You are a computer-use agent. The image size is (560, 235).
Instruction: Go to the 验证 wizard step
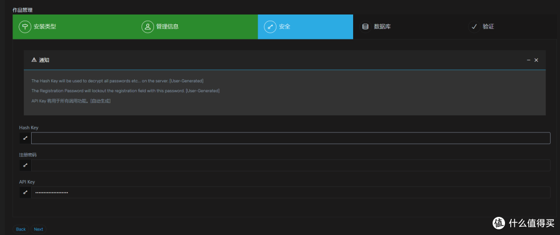pos(510,27)
